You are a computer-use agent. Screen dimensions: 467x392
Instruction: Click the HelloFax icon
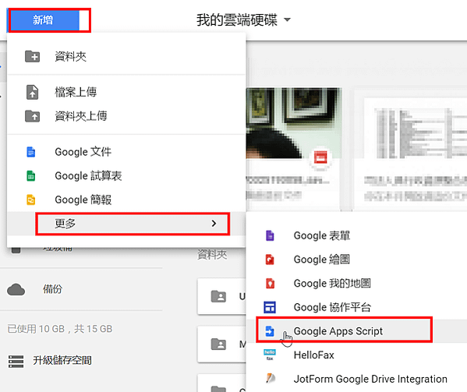point(270,355)
